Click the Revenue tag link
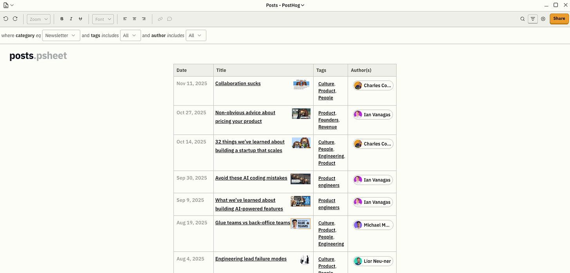 (x=328, y=127)
